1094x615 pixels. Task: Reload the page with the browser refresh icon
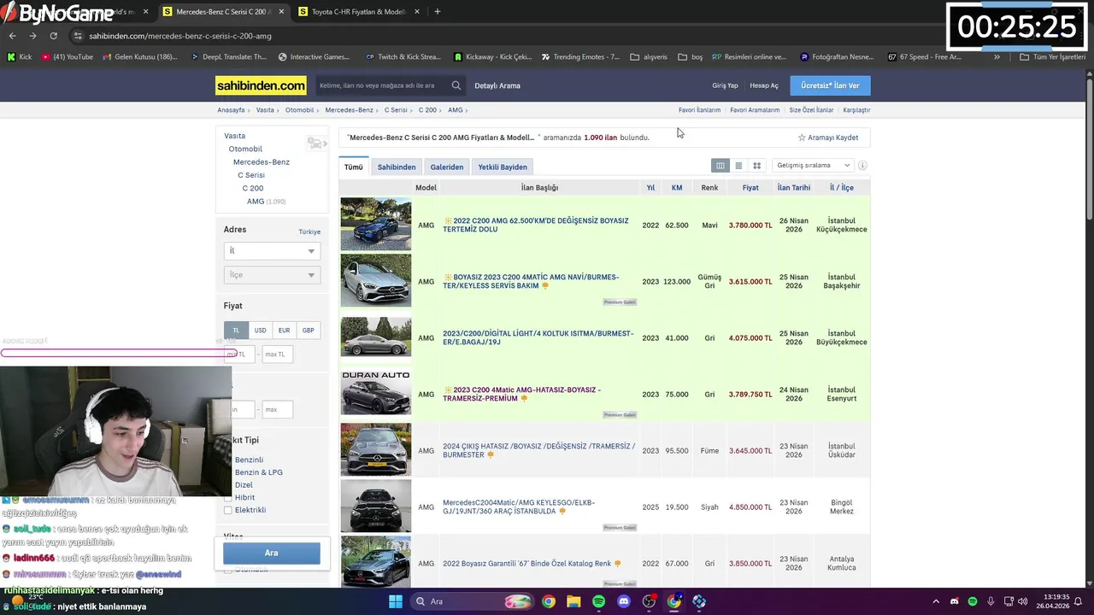(53, 36)
